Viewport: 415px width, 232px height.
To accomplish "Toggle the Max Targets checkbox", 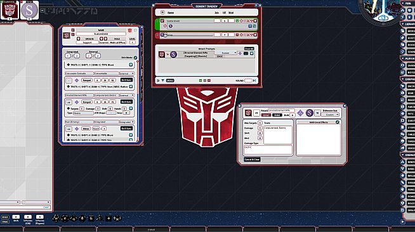I will point(260,123).
